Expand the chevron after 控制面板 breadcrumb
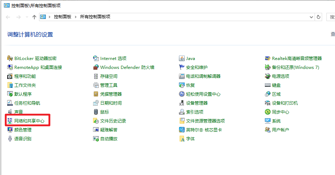 tap(76, 17)
